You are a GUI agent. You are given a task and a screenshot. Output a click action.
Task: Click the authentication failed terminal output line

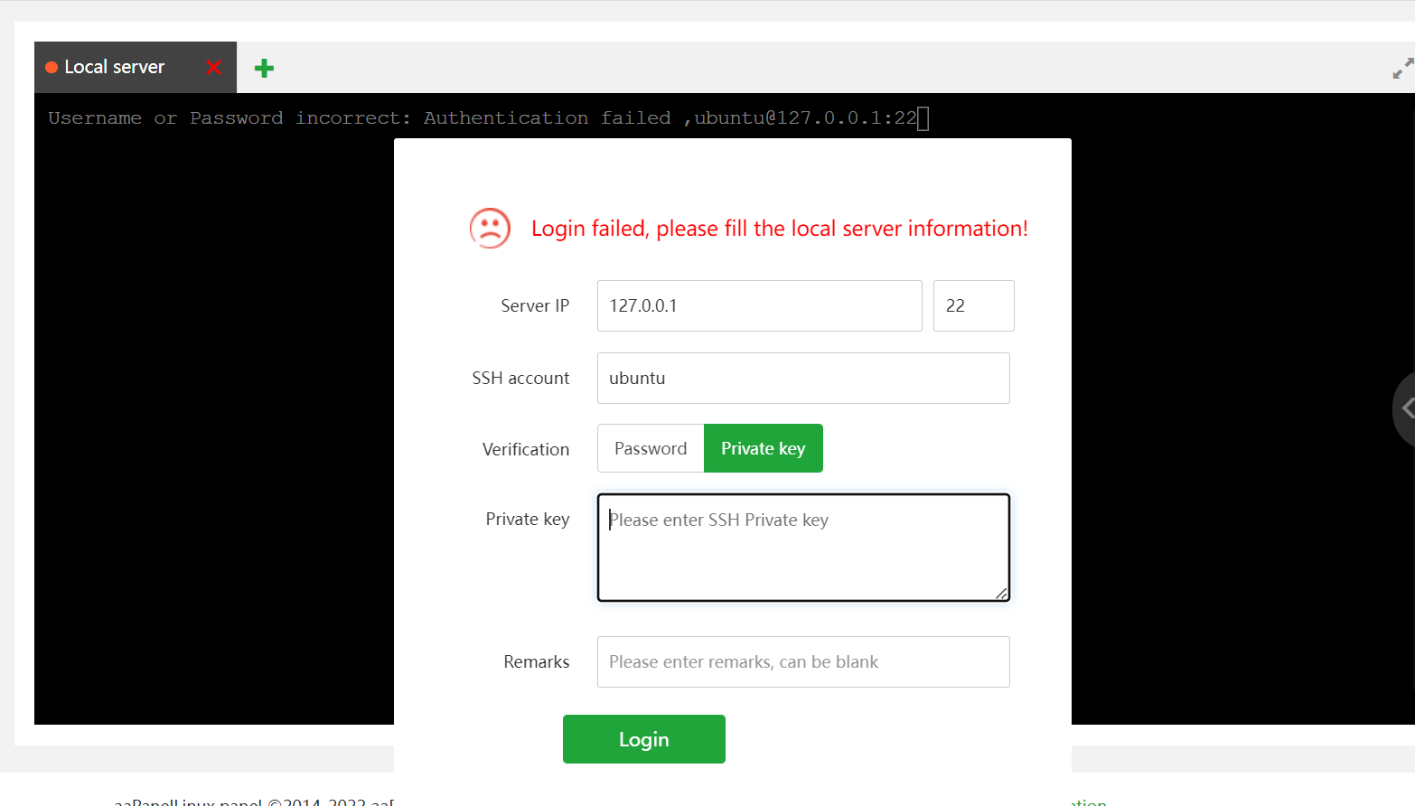[x=482, y=118]
